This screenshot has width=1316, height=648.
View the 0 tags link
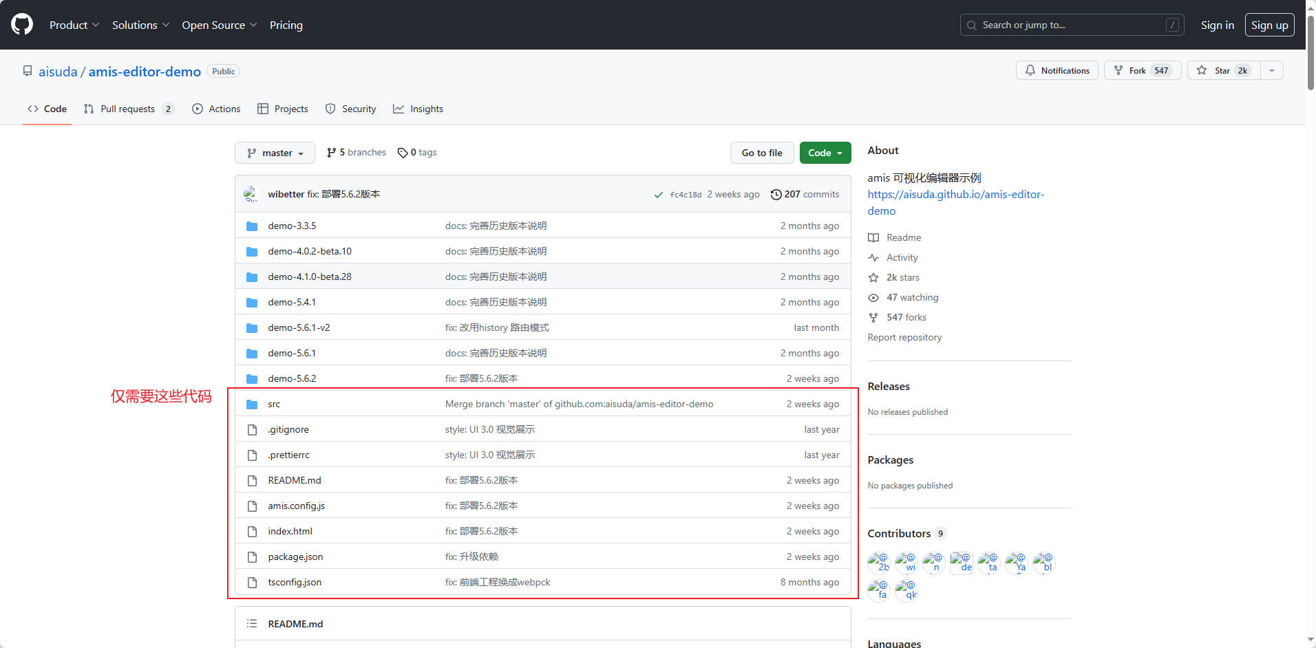(x=417, y=152)
